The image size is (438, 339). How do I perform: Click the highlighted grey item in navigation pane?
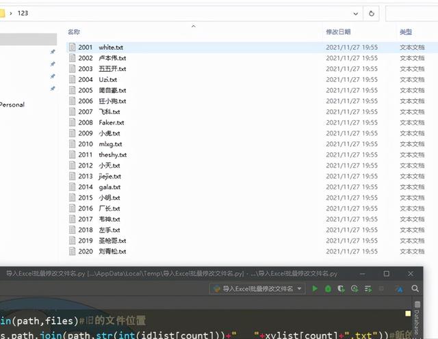28,40
